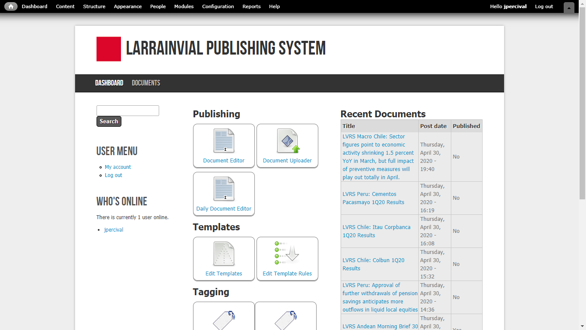The width and height of the screenshot is (586, 330).
Task: Click the home icon in the admin toolbar
Action: [11, 6]
